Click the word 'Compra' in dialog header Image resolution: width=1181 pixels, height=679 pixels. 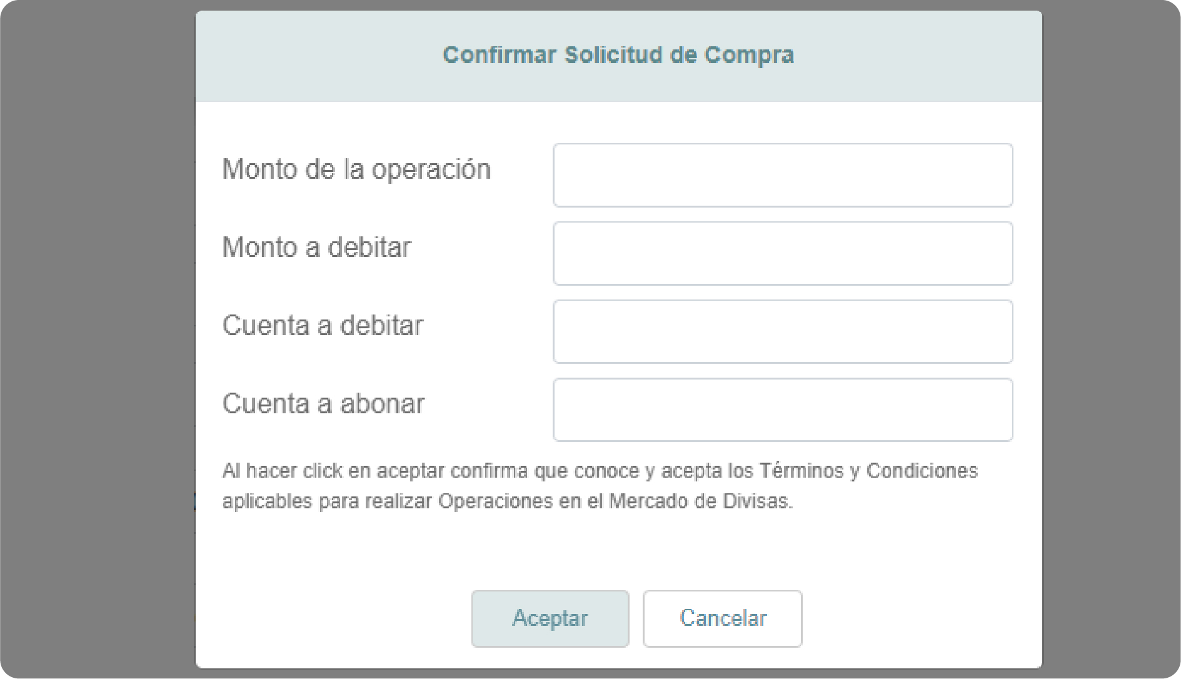point(748,55)
